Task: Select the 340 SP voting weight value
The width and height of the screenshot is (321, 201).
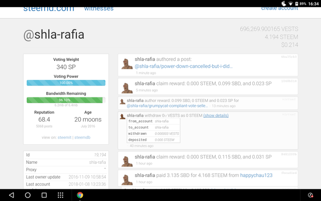Action: point(66,67)
